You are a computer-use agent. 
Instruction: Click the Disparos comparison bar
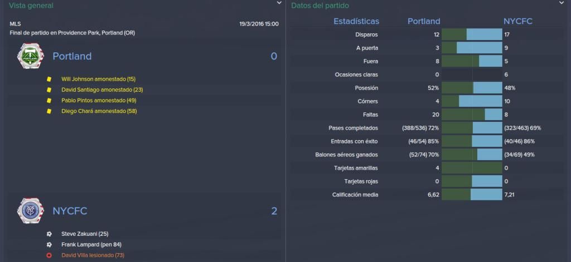pyautogui.click(x=472, y=34)
